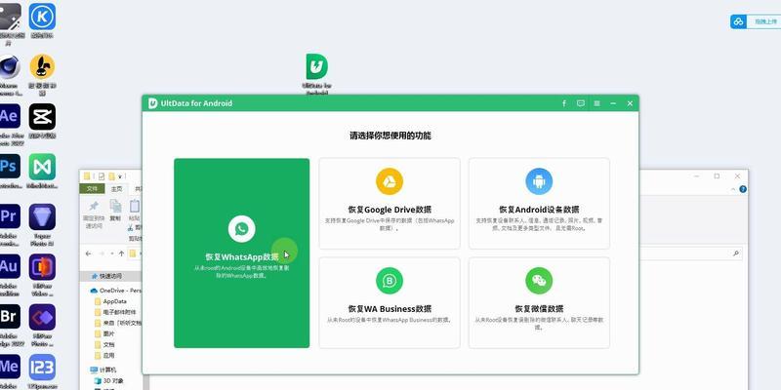The image size is (781, 390).
Task: Launch Adobe Audition from desktop
Action: (10, 275)
